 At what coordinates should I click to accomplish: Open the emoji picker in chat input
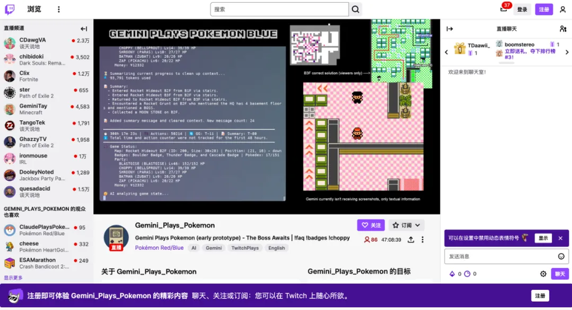(561, 256)
